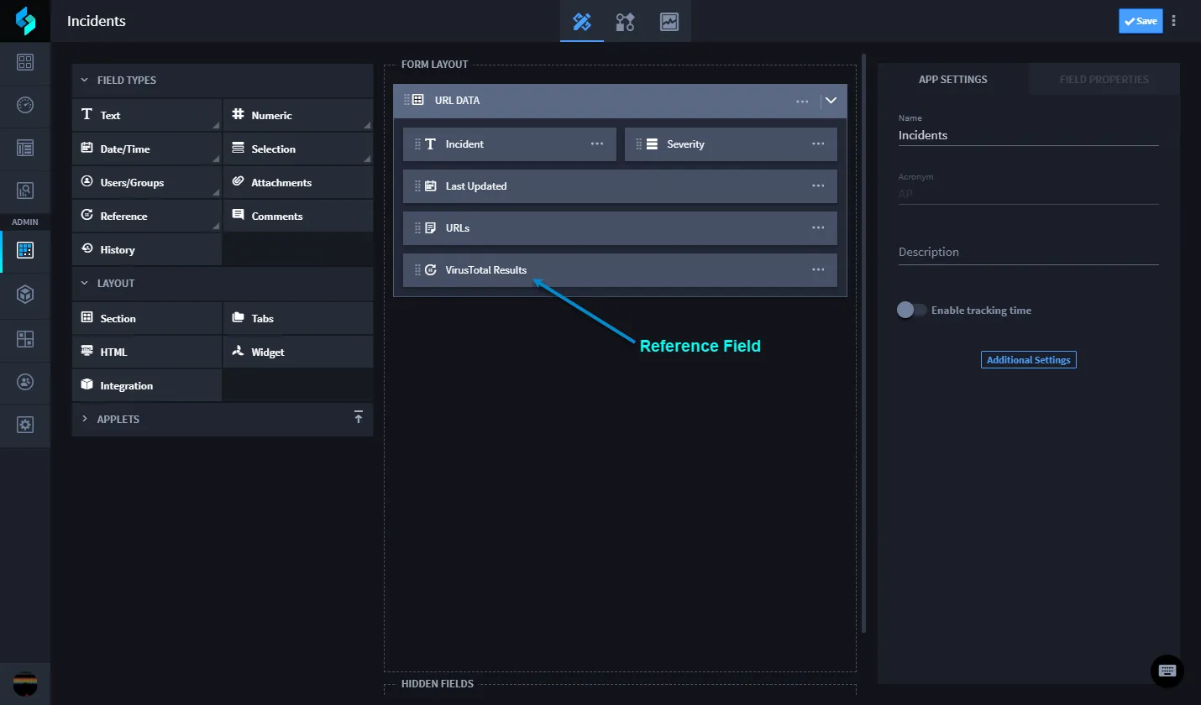This screenshot has width=1201, height=705.
Task: Open the users icon in admin sidebar
Action: click(25, 382)
